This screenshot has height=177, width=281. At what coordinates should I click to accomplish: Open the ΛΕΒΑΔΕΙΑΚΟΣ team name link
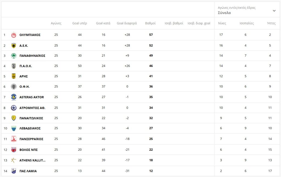click(30, 128)
